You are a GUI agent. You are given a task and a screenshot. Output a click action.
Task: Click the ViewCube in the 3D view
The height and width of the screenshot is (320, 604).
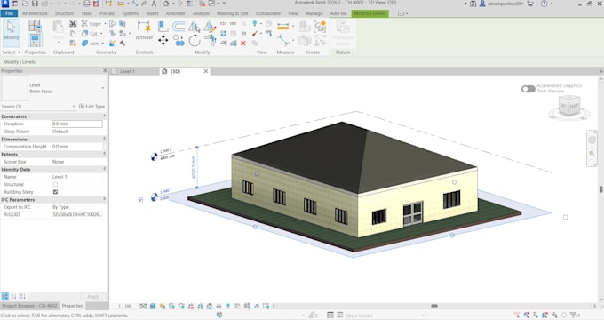click(x=569, y=106)
